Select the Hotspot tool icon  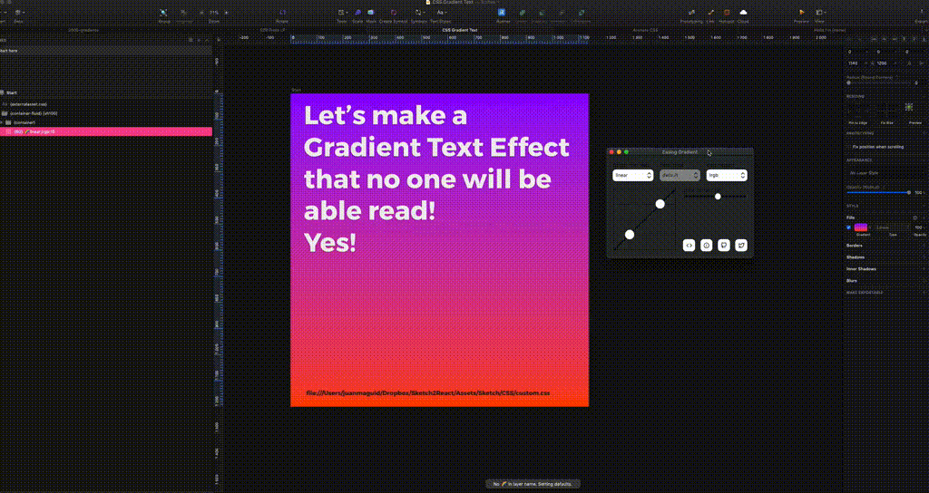click(726, 13)
